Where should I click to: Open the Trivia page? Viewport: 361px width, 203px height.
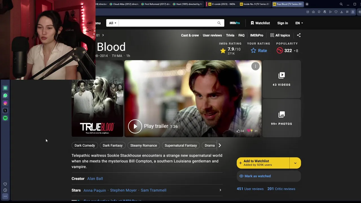(230, 35)
